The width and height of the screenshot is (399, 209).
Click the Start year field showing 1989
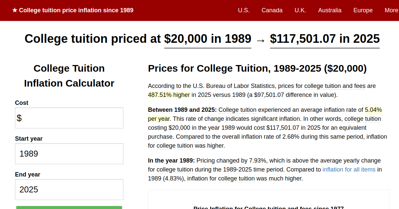point(69,154)
